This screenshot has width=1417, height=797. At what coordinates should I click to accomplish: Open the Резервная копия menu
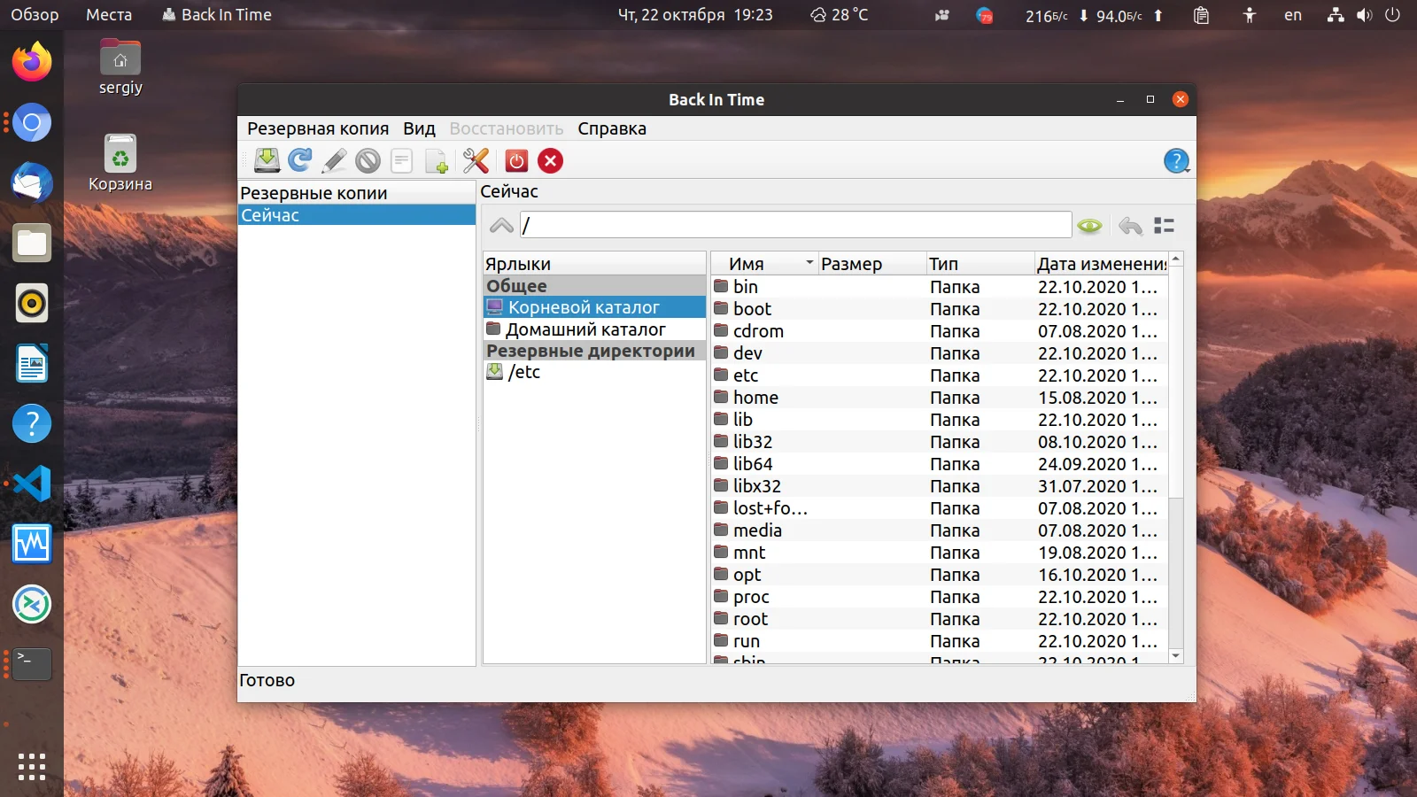pos(317,128)
